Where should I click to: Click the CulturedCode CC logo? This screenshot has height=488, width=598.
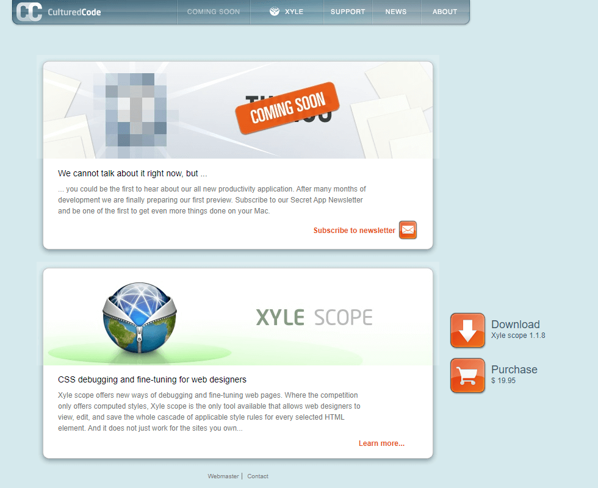click(29, 12)
